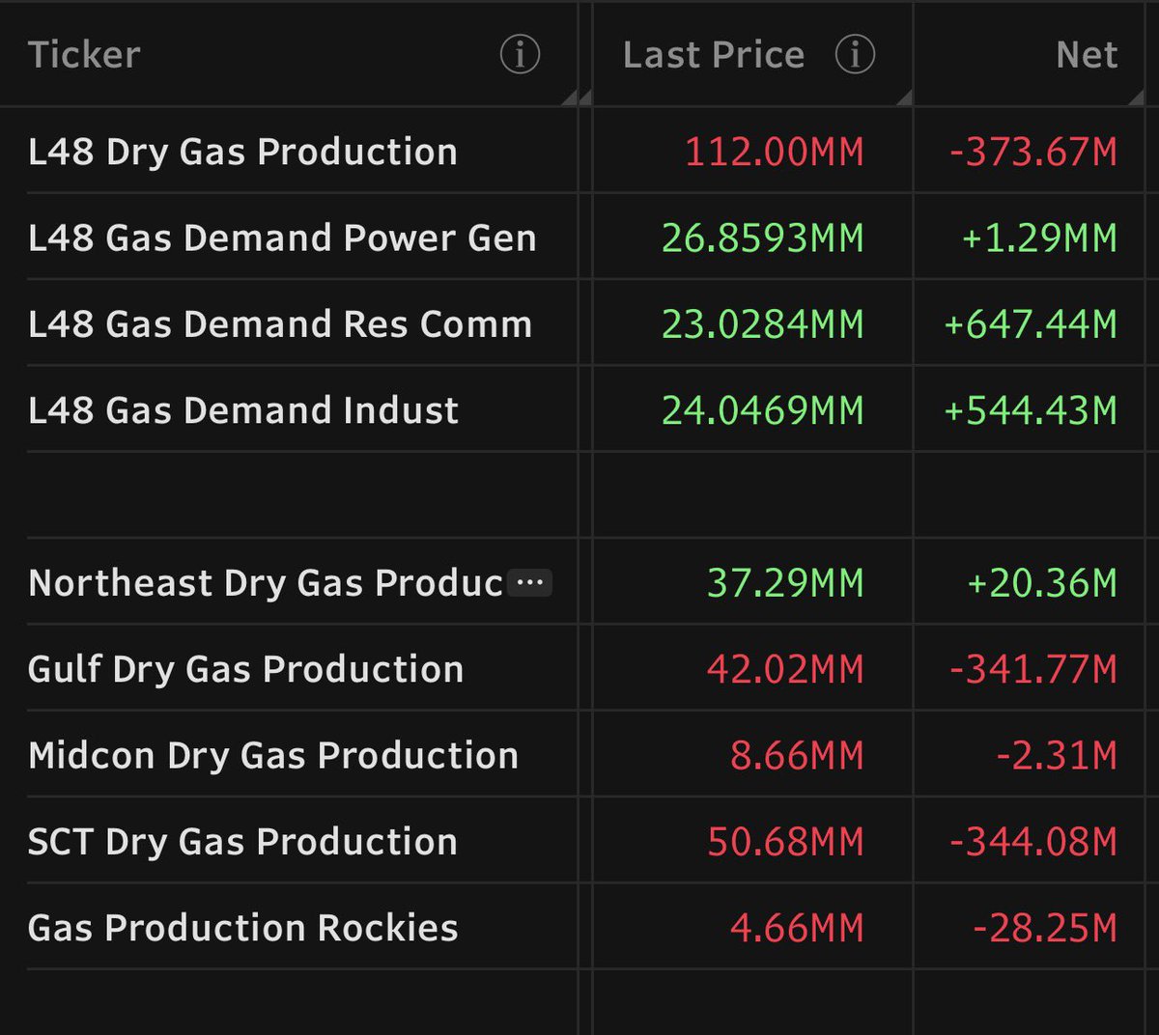Click the +544.43M net change value
This screenshot has height=1035, width=1159.
point(1031,410)
